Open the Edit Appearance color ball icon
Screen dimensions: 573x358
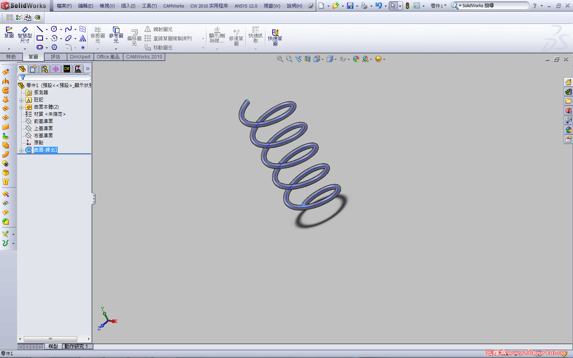tap(356, 59)
